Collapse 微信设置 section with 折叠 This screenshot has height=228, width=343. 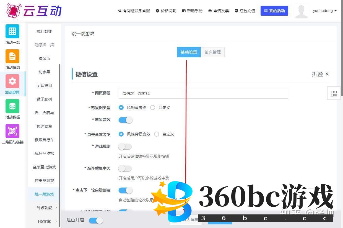click(320, 74)
